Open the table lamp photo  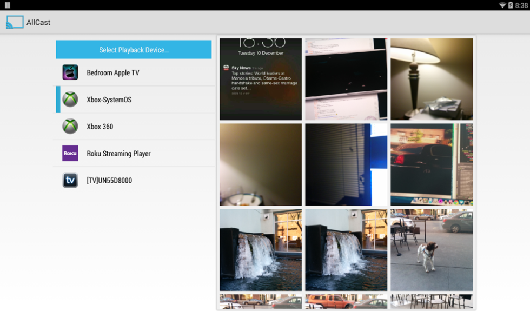click(x=432, y=79)
